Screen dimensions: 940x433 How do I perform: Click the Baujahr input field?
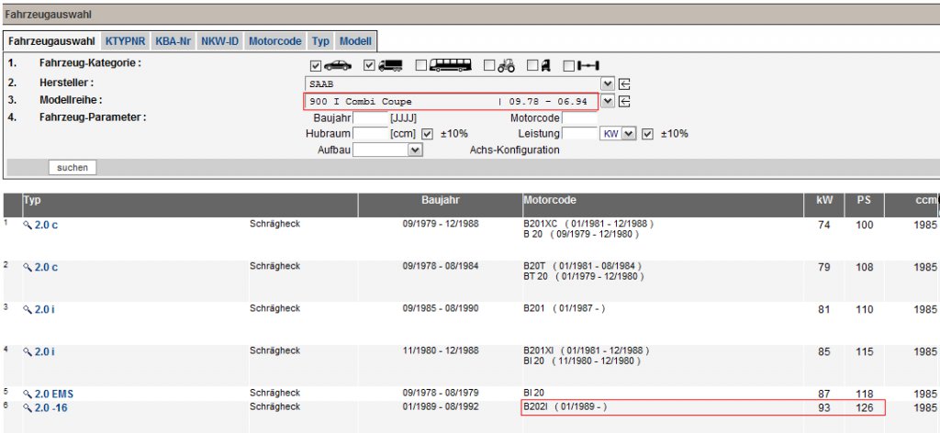(x=371, y=118)
